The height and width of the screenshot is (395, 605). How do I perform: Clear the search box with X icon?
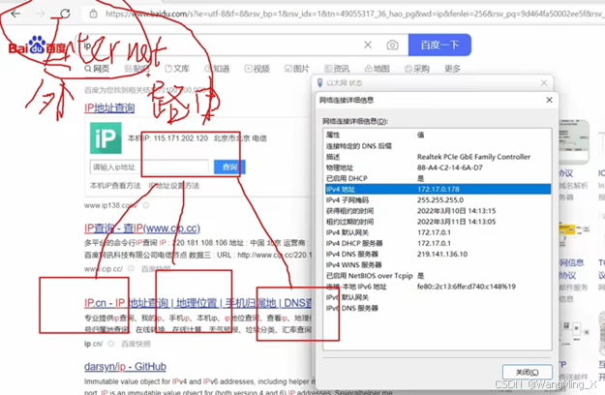coord(368,45)
